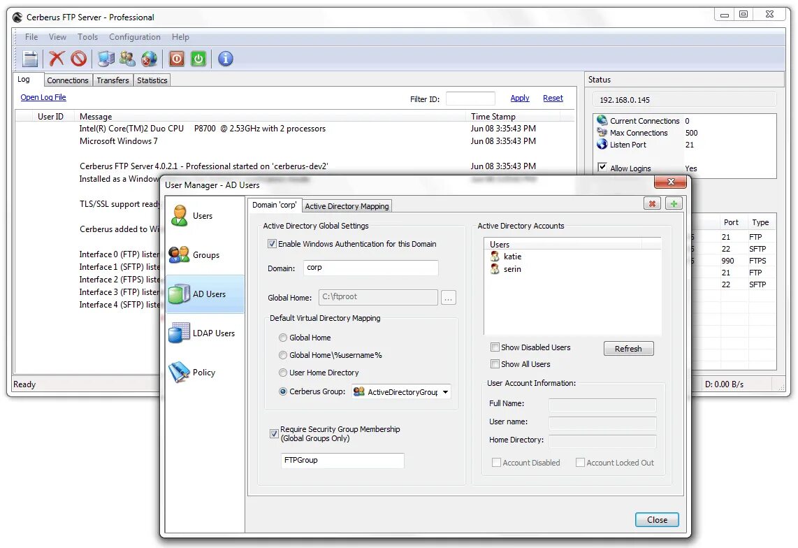798x548 pixels.
Task: Switch to the Connections tab
Action: [x=68, y=80]
